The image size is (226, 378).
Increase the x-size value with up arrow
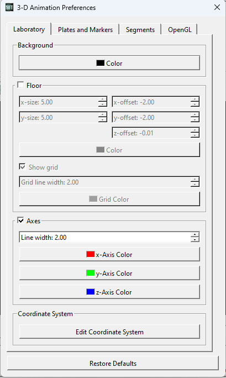tap(103, 99)
